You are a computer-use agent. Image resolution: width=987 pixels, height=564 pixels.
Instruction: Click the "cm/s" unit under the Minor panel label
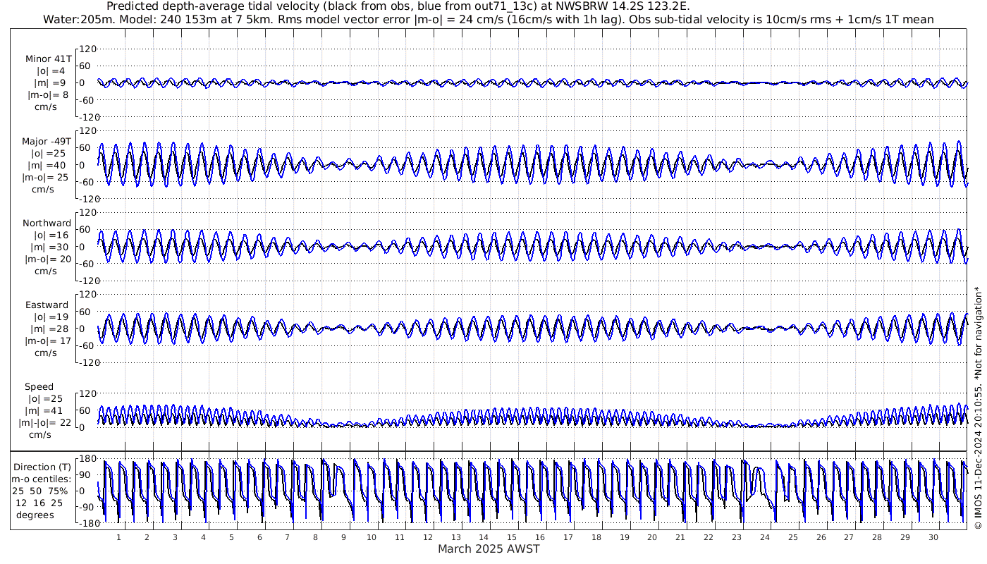click(x=46, y=107)
